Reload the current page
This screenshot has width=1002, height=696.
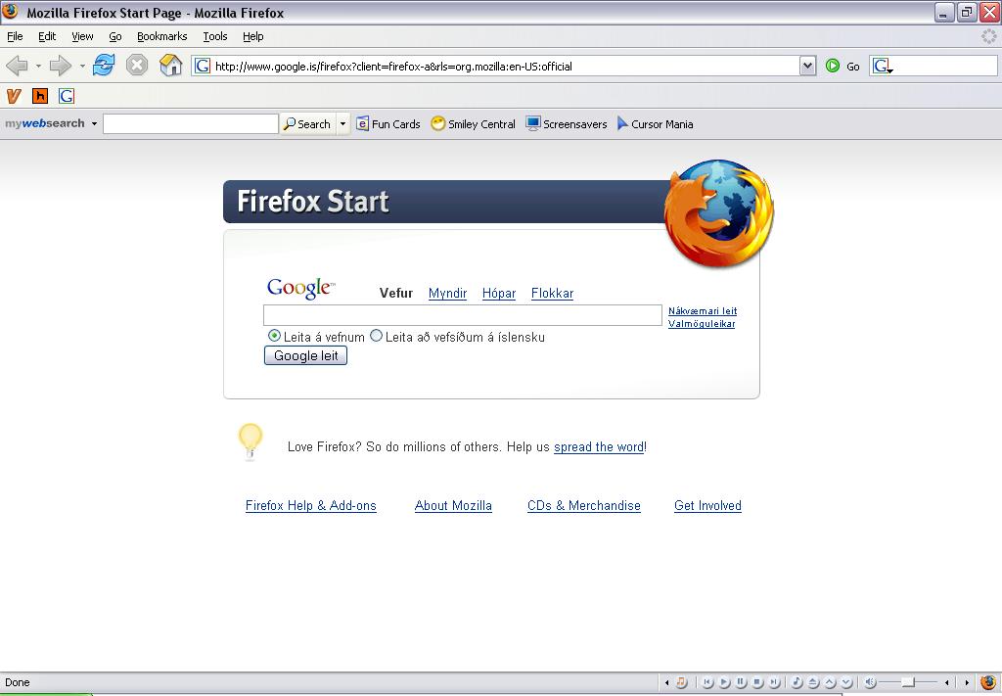[x=104, y=66]
